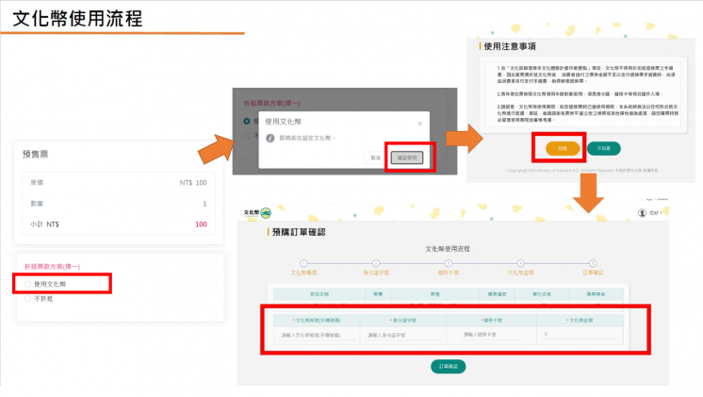Close the 使用文化幣 dialog with X
703x397 pixels.
(418, 123)
